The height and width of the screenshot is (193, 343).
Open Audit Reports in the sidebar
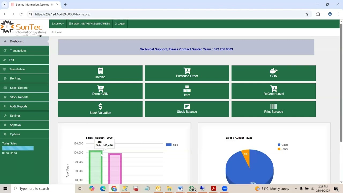coord(24,106)
